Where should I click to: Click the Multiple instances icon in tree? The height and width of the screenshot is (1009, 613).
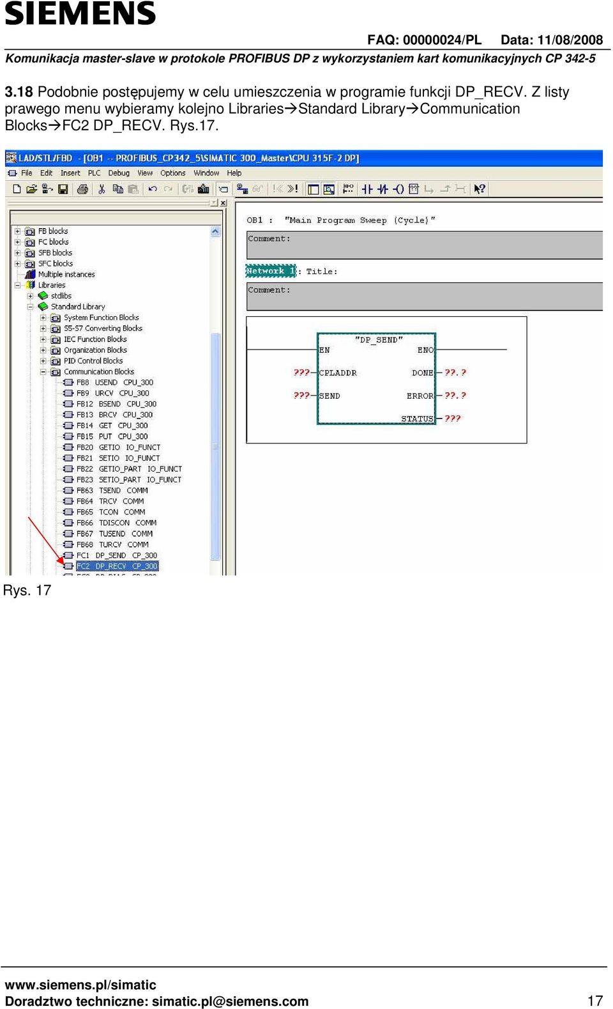(x=30, y=274)
